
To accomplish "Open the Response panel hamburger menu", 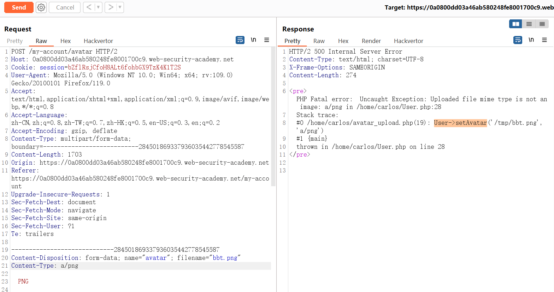I will tap(544, 40).
